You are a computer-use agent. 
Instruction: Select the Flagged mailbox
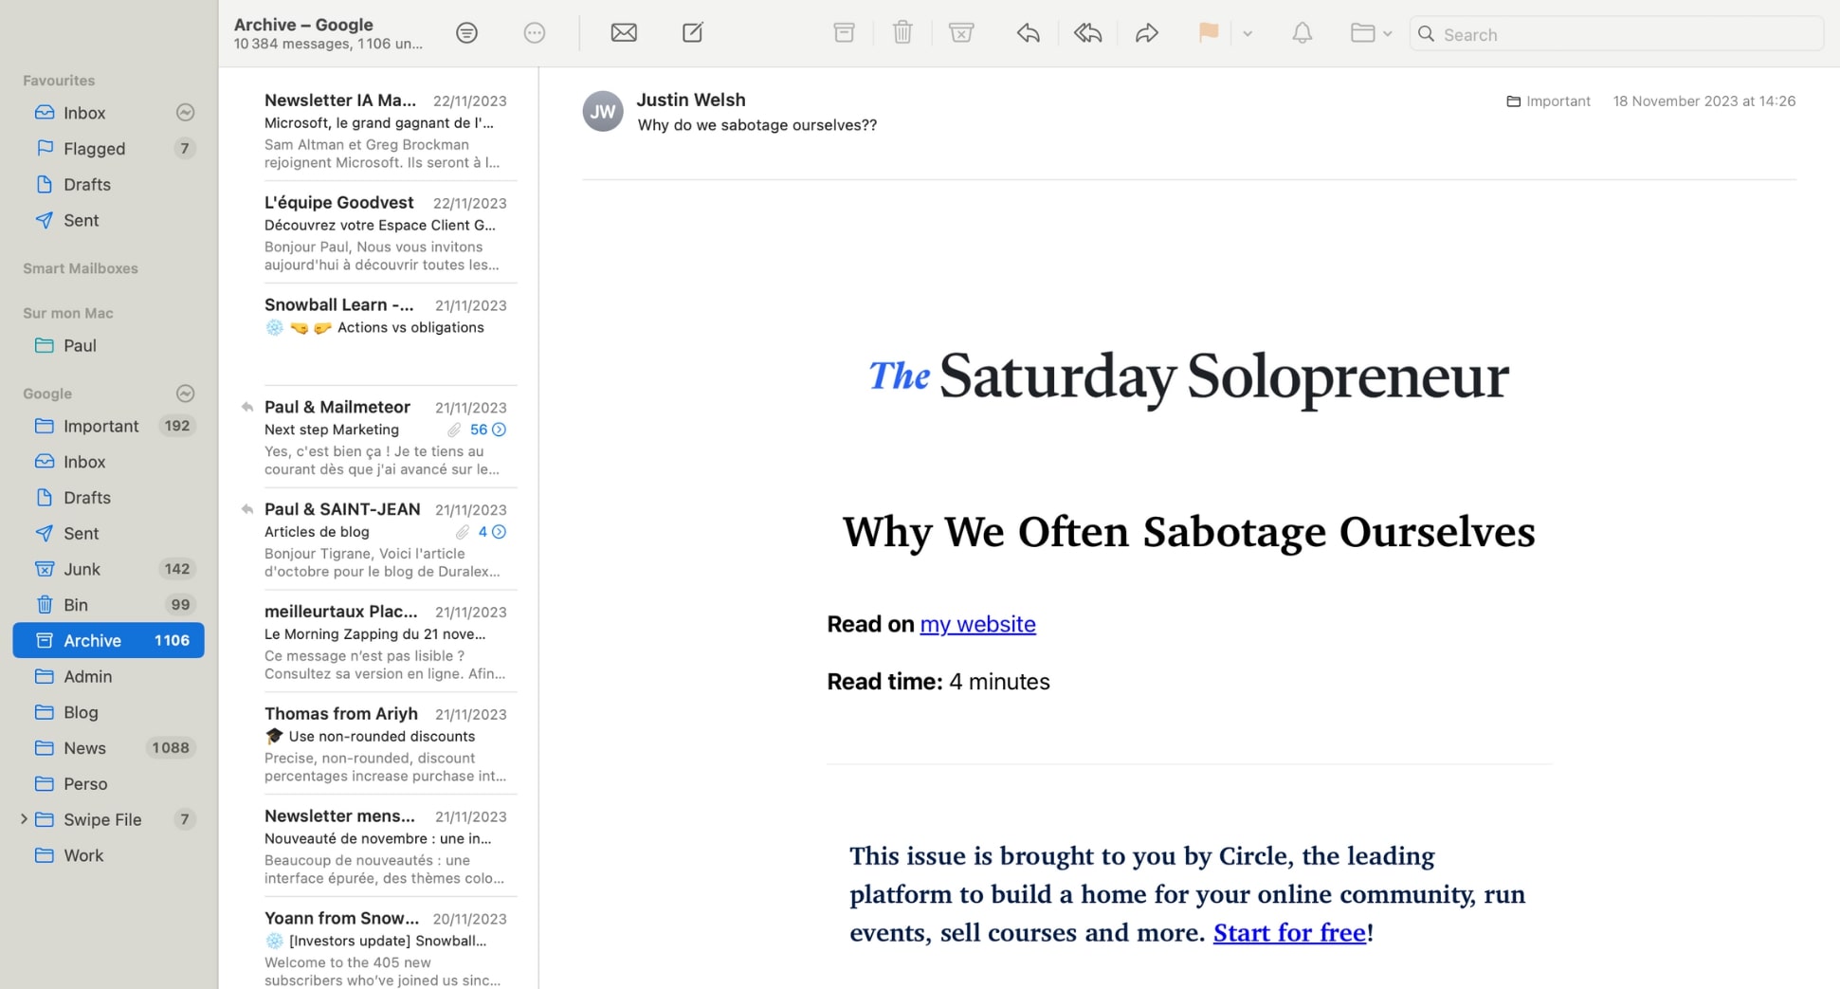point(94,148)
